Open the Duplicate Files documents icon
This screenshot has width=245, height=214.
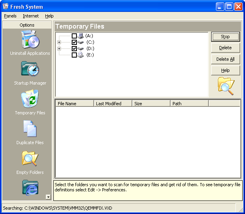[x=30, y=129]
